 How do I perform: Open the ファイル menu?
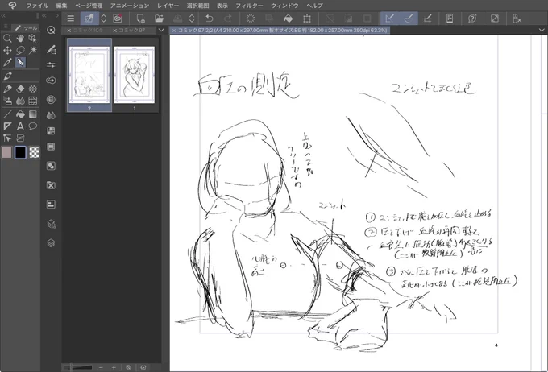pyautogui.click(x=37, y=6)
